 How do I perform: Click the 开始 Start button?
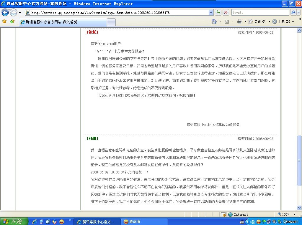click(x=14, y=221)
